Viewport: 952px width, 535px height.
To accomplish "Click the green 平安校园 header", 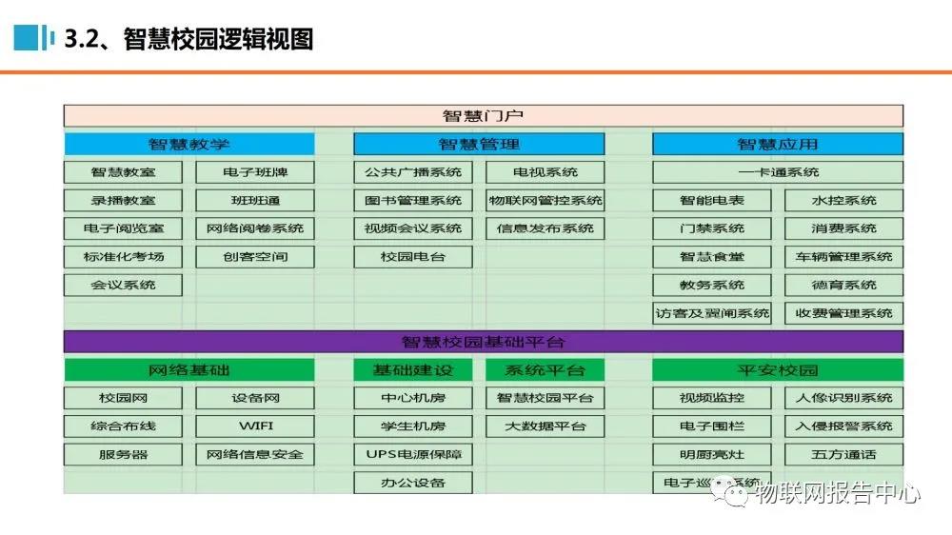I will pyautogui.click(x=777, y=370).
